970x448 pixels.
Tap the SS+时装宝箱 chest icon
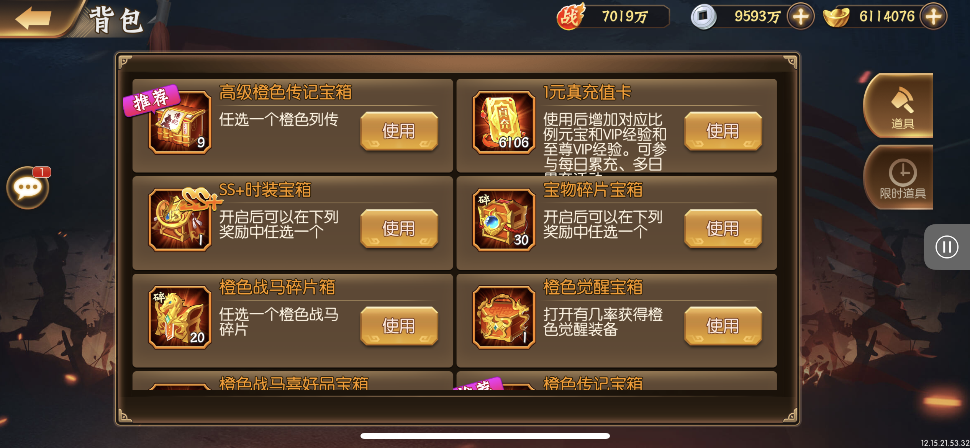coord(180,220)
